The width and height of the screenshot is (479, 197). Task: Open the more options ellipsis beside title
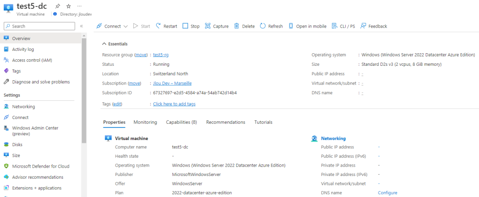click(x=80, y=6)
